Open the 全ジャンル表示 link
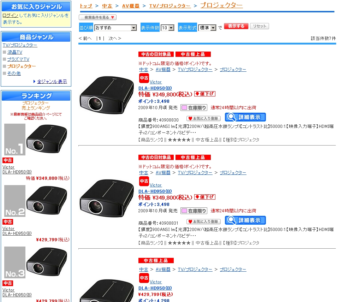 52,82
